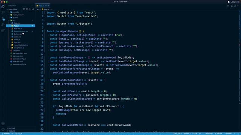Click errors and warnings count in status bar
The height and width of the screenshot is (135, 241).
(x=19, y=133)
